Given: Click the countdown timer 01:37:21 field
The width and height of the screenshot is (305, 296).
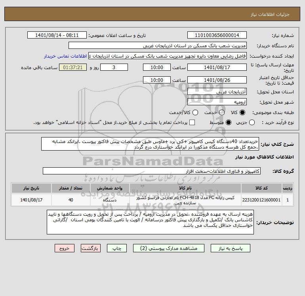Looking at the screenshot, I should 73,67.
